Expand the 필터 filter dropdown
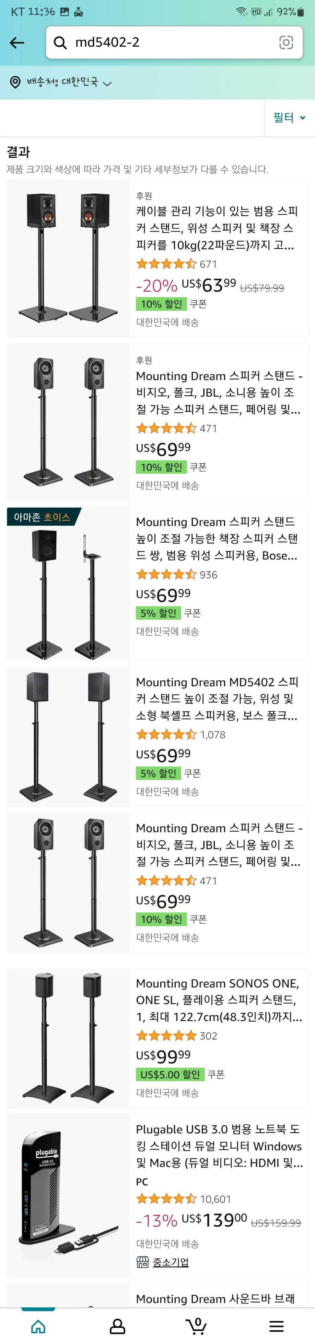Screen dimensions: 315x1344 (289, 118)
